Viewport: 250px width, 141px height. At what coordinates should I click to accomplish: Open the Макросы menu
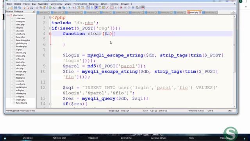click(94, 4)
